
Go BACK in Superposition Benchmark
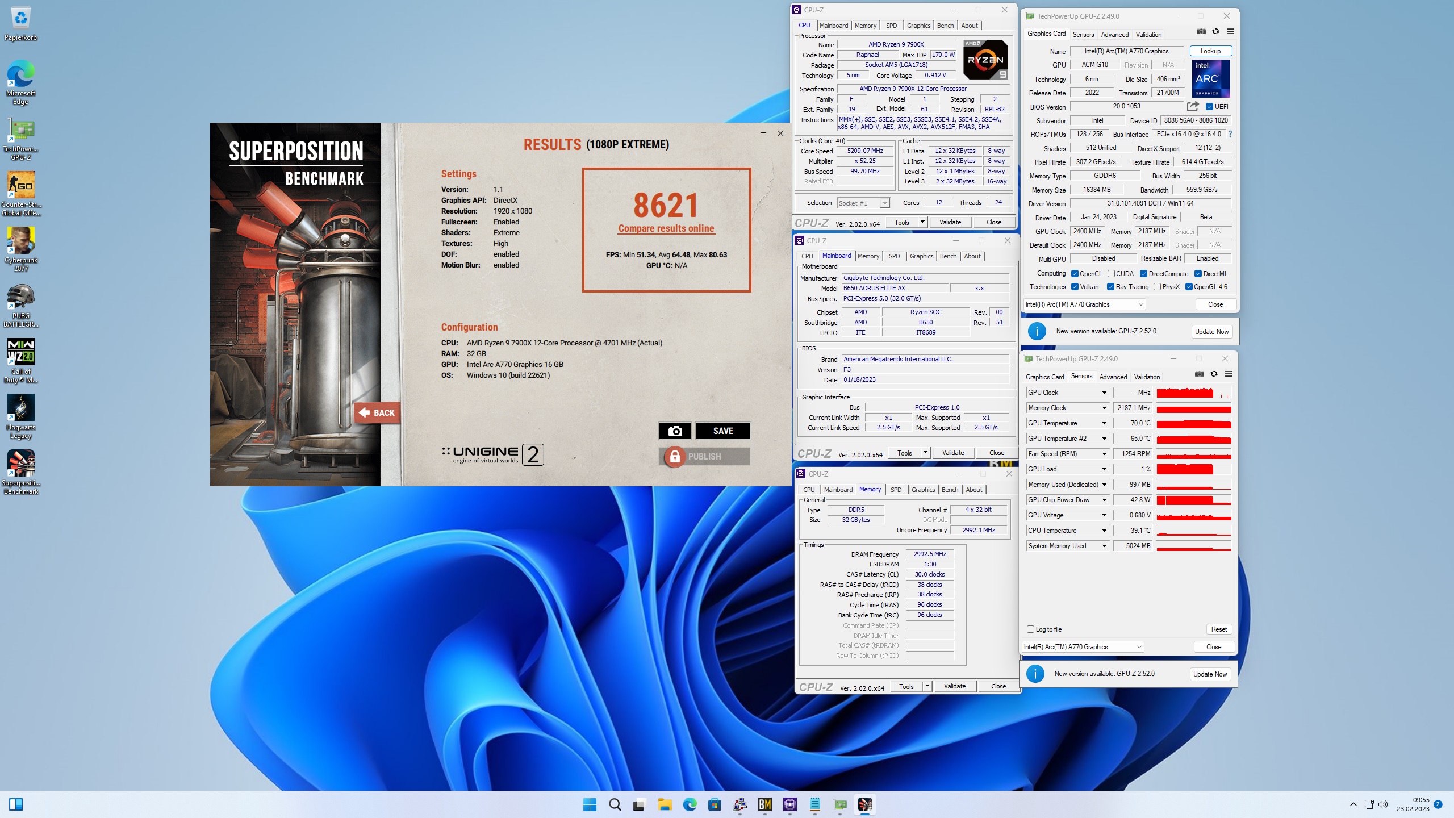(377, 413)
